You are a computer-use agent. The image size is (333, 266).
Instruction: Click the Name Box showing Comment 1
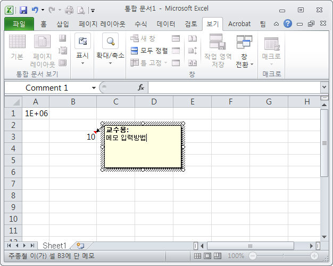47,87
